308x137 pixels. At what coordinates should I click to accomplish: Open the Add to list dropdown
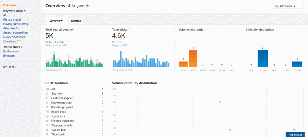coord(288,6)
